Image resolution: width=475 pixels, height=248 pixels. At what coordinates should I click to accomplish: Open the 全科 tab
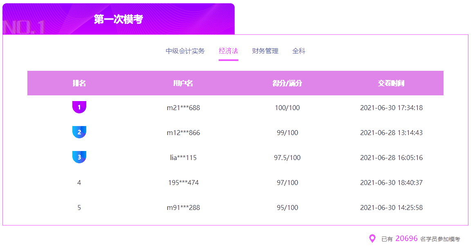[299, 51]
